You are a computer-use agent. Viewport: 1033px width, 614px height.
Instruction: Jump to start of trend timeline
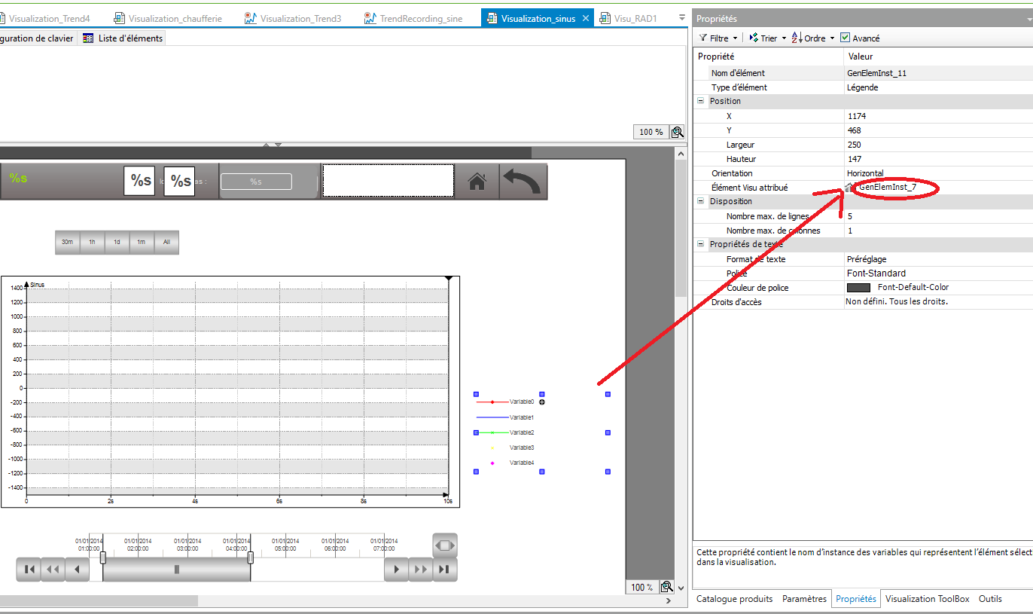(28, 570)
